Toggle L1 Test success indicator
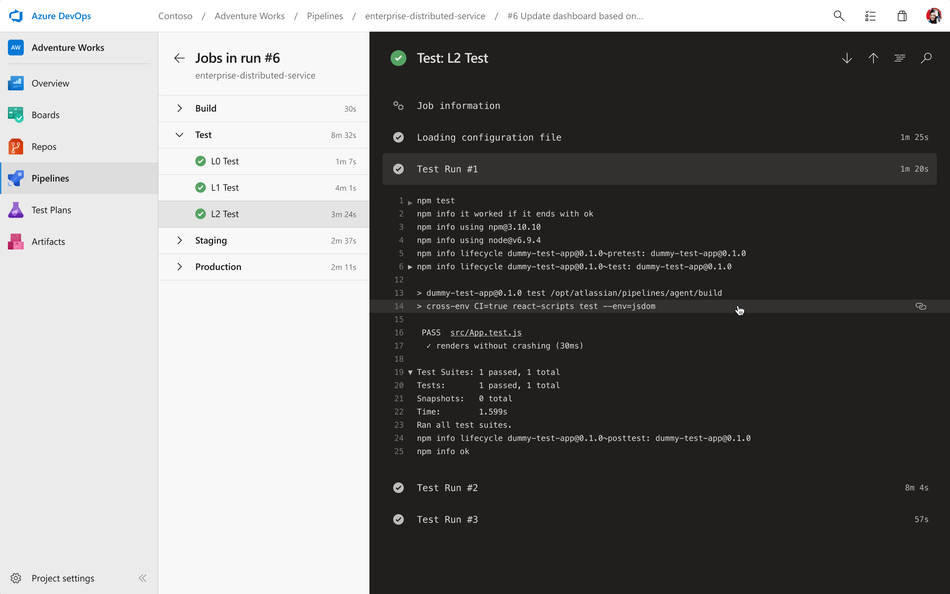This screenshot has height=594, width=950. click(200, 187)
